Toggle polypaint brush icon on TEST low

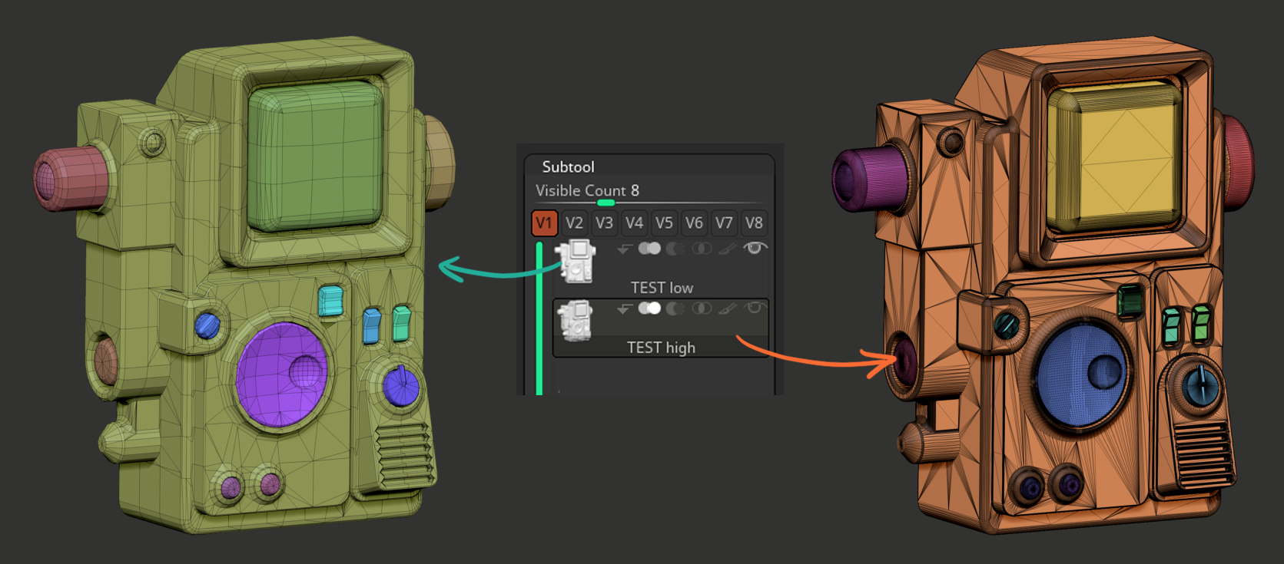pyautogui.click(x=728, y=249)
